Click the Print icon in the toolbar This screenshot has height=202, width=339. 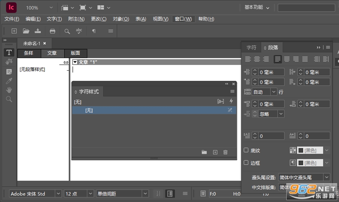point(52,31)
